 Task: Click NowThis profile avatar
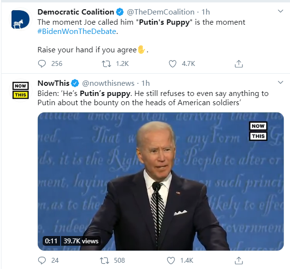pyautogui.click(x=20, y=91)
